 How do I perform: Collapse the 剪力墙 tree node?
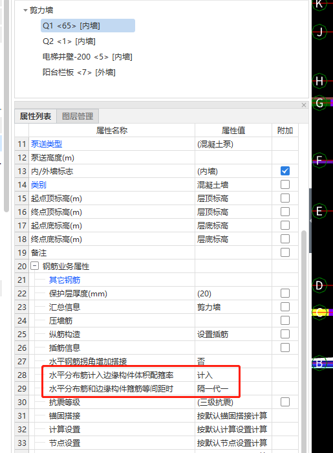[x=25, y=10]
